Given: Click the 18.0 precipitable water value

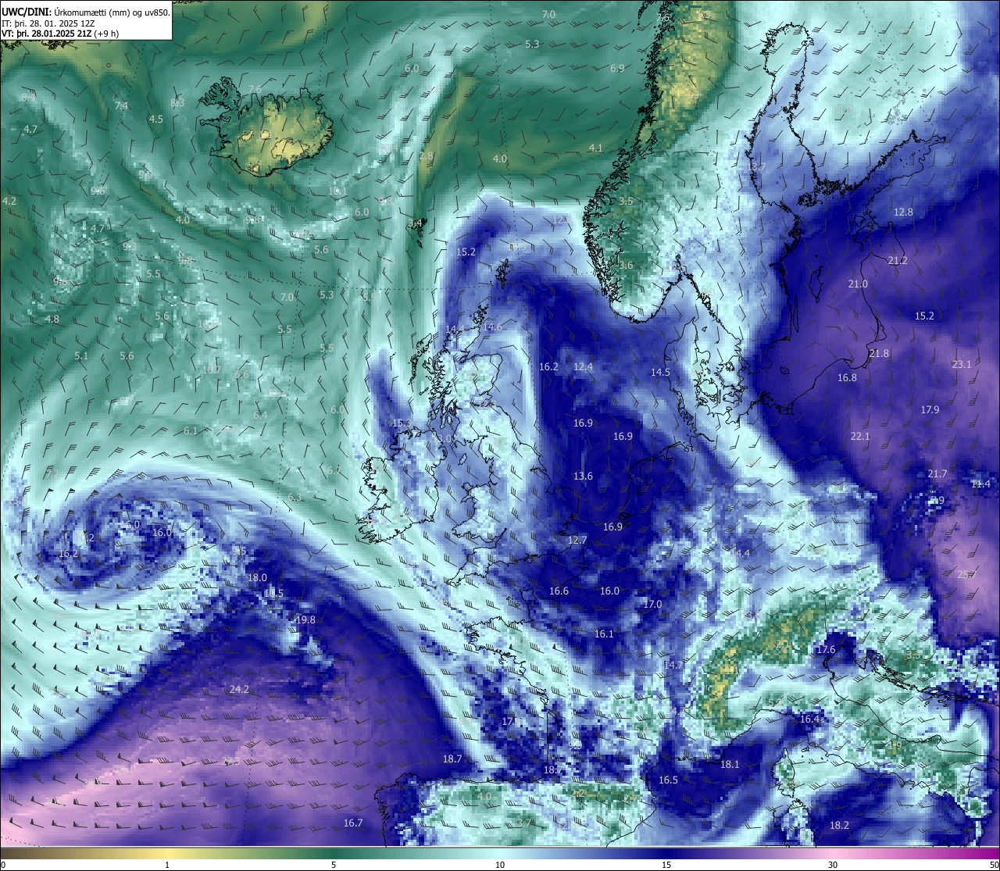Looking at the screenshot, I should 257,577.
